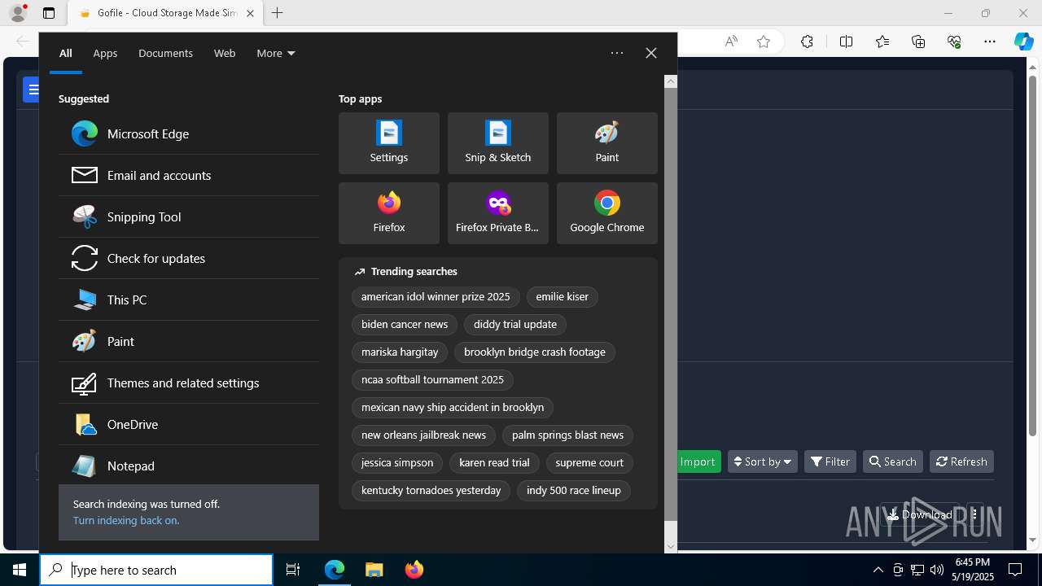Search trending brooklyn bridge crash footage

point(535,352)
